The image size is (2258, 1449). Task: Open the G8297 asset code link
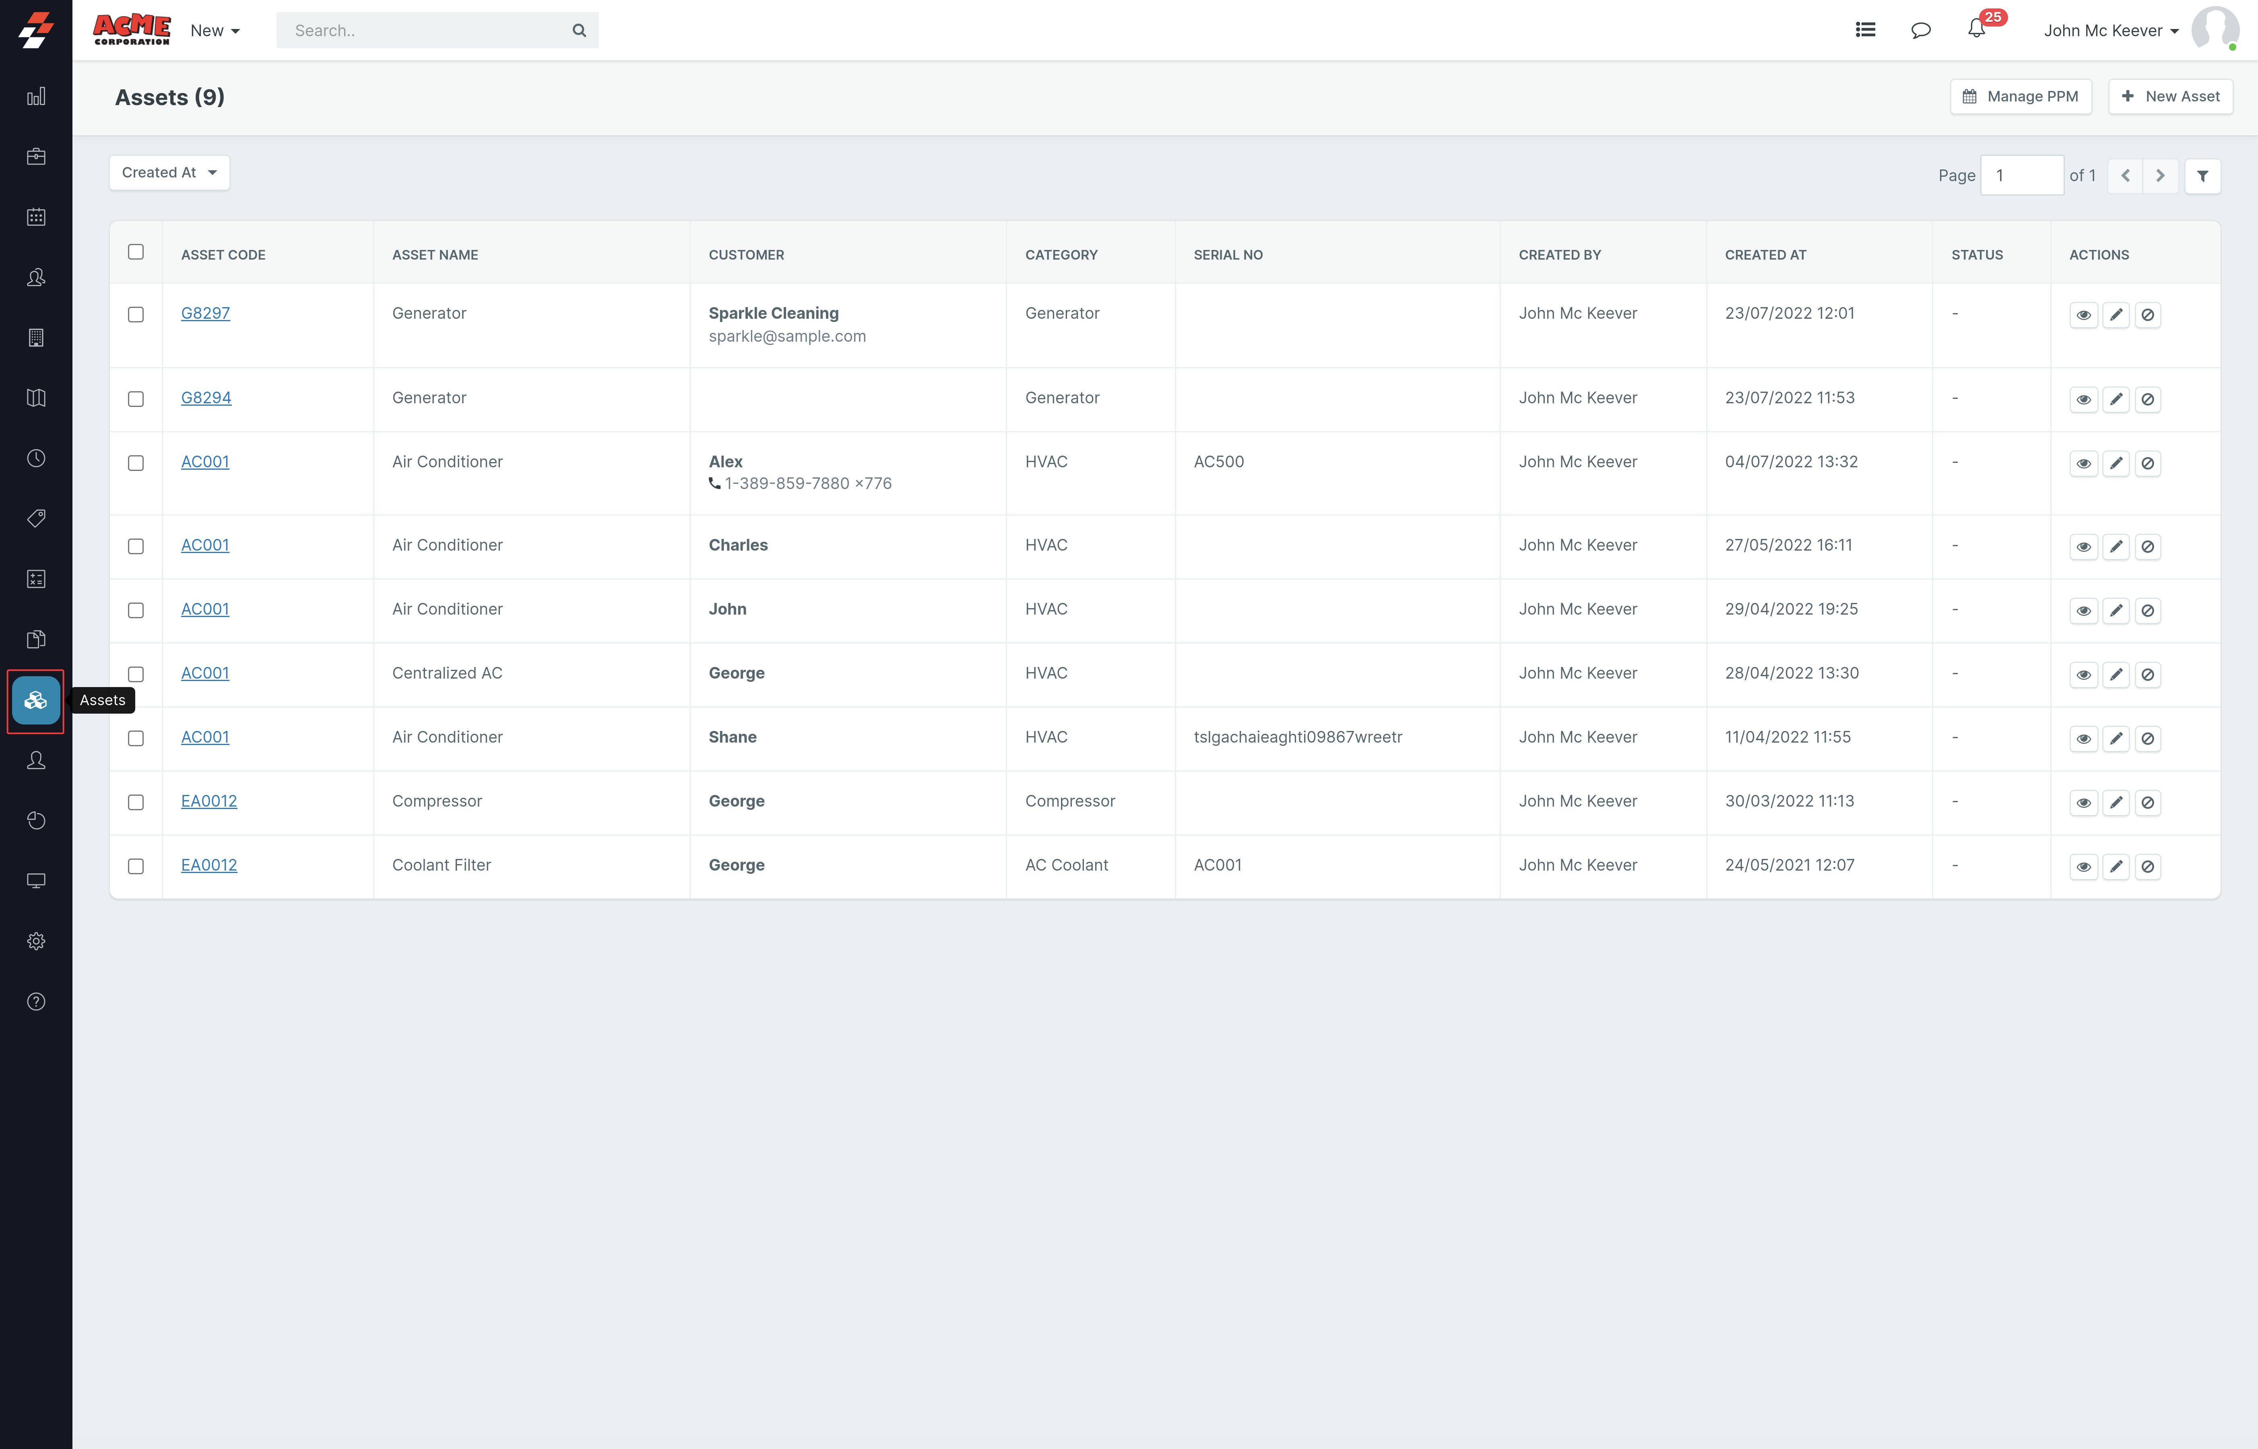205,313
